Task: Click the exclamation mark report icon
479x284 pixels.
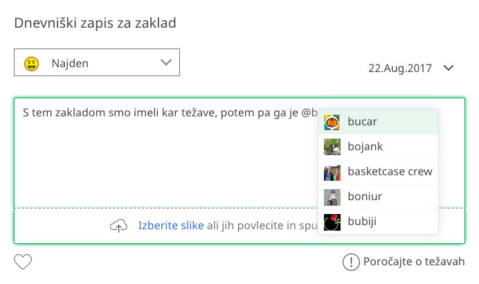Action: (x=351, y=262)
